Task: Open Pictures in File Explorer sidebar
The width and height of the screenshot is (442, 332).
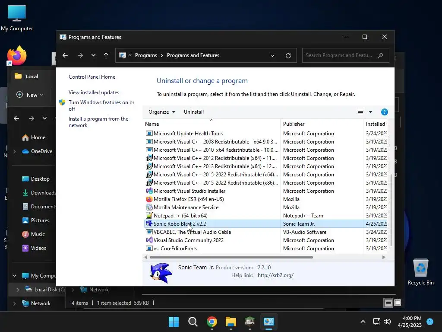Action: [x=36, y=220]
